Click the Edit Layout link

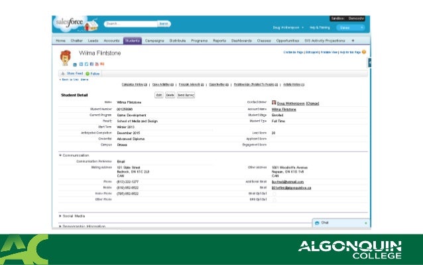coord(312,52)
